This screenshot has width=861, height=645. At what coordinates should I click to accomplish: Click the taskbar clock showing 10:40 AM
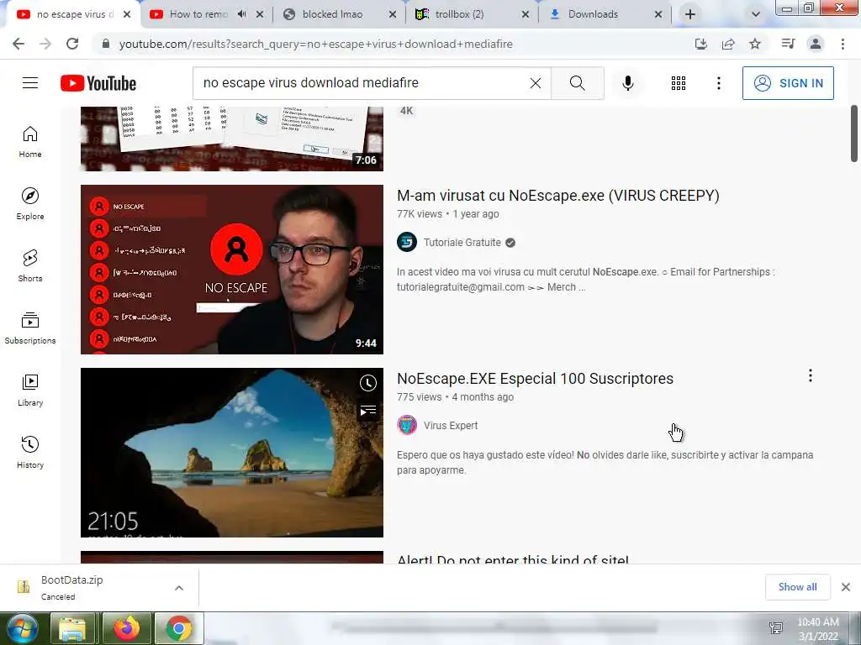[x=817, y=629]
